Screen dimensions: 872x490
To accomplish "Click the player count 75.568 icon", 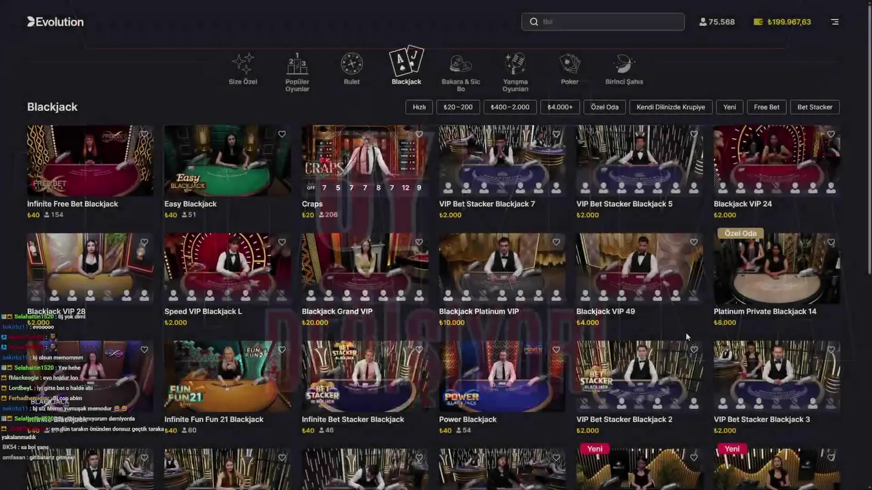I will [703, 22].
